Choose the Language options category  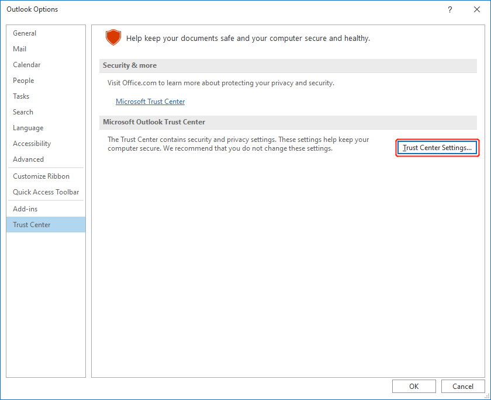point(28,128)
